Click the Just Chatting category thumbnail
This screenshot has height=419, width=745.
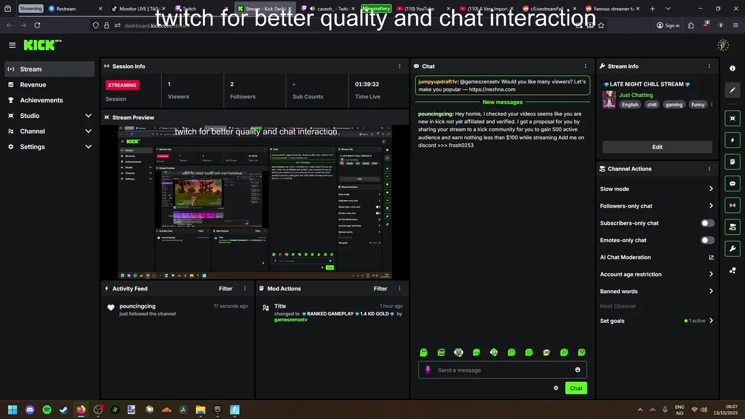click(x=609, y=100)
